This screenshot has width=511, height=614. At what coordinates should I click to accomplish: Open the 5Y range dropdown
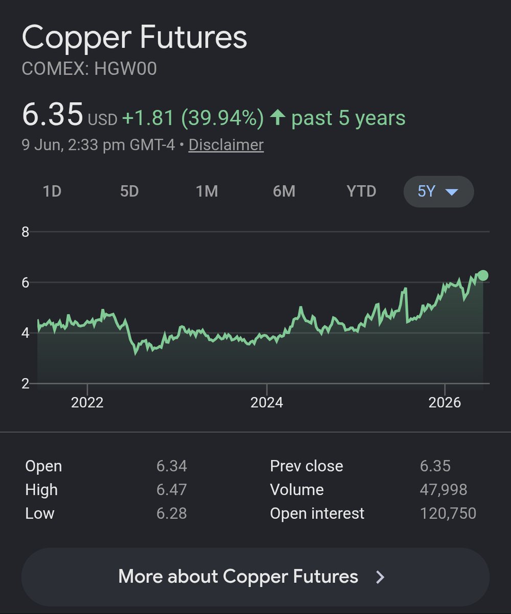coord(438,192)
